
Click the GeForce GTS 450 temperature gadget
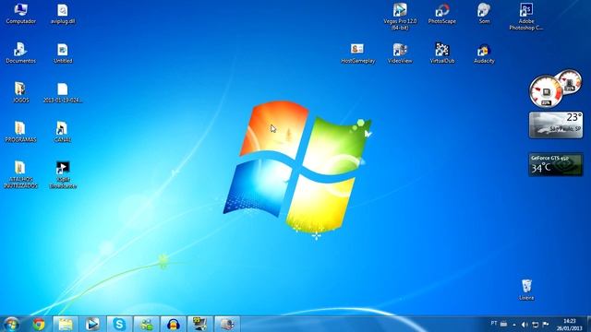tap(556, 164)
